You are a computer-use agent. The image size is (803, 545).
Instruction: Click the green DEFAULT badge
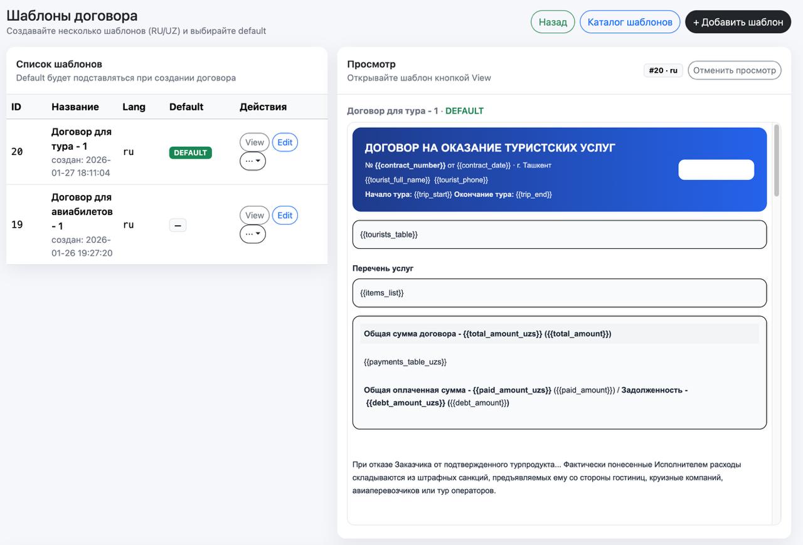tap(190, 152)
